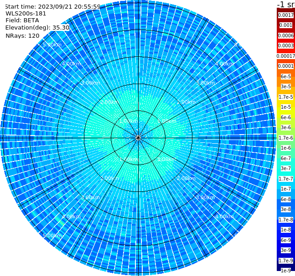Click the 6e-8 colorbar label
295x276 pixels.
[285, 199]
